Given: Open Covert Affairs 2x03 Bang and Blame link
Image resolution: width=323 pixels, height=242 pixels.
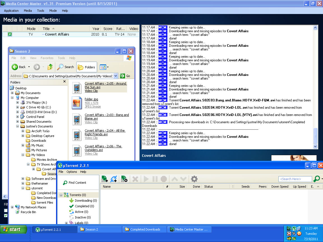Looking at the screenshot, I should click(x=107, y=117).
